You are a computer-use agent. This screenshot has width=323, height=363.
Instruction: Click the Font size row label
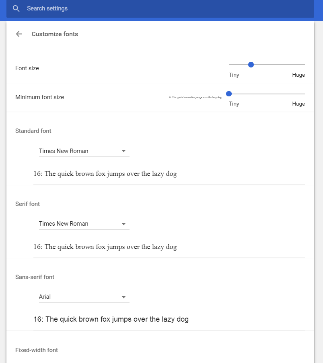pos(27,68)
